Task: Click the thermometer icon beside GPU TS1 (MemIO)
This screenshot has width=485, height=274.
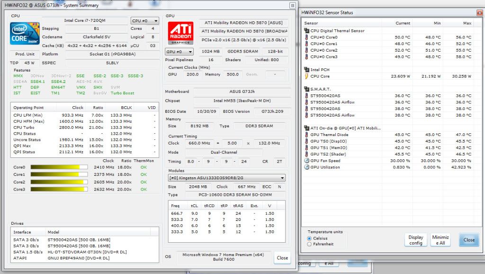Action: pos(306,148)
